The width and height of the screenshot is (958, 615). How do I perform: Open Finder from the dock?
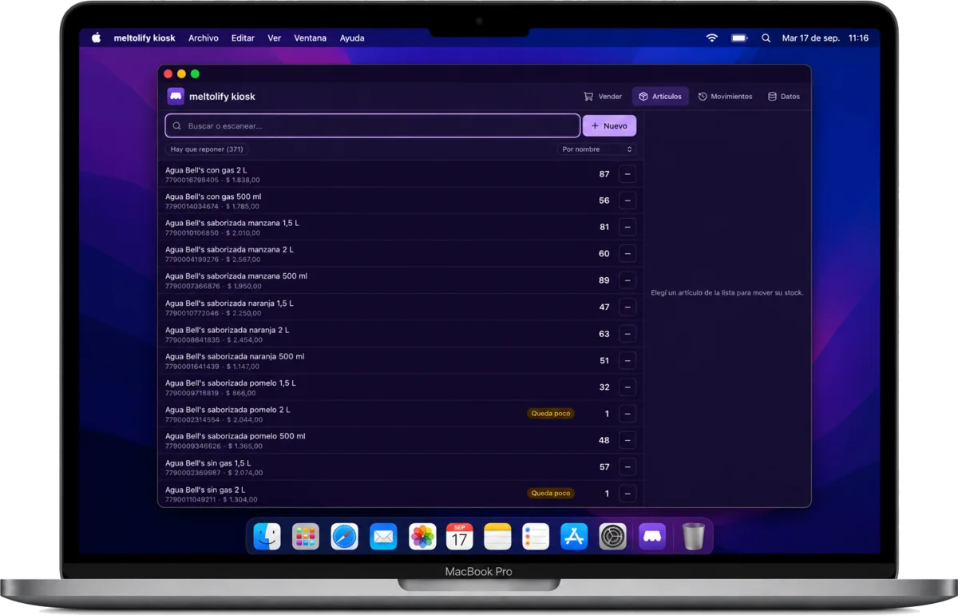click(x=267, y=537)
